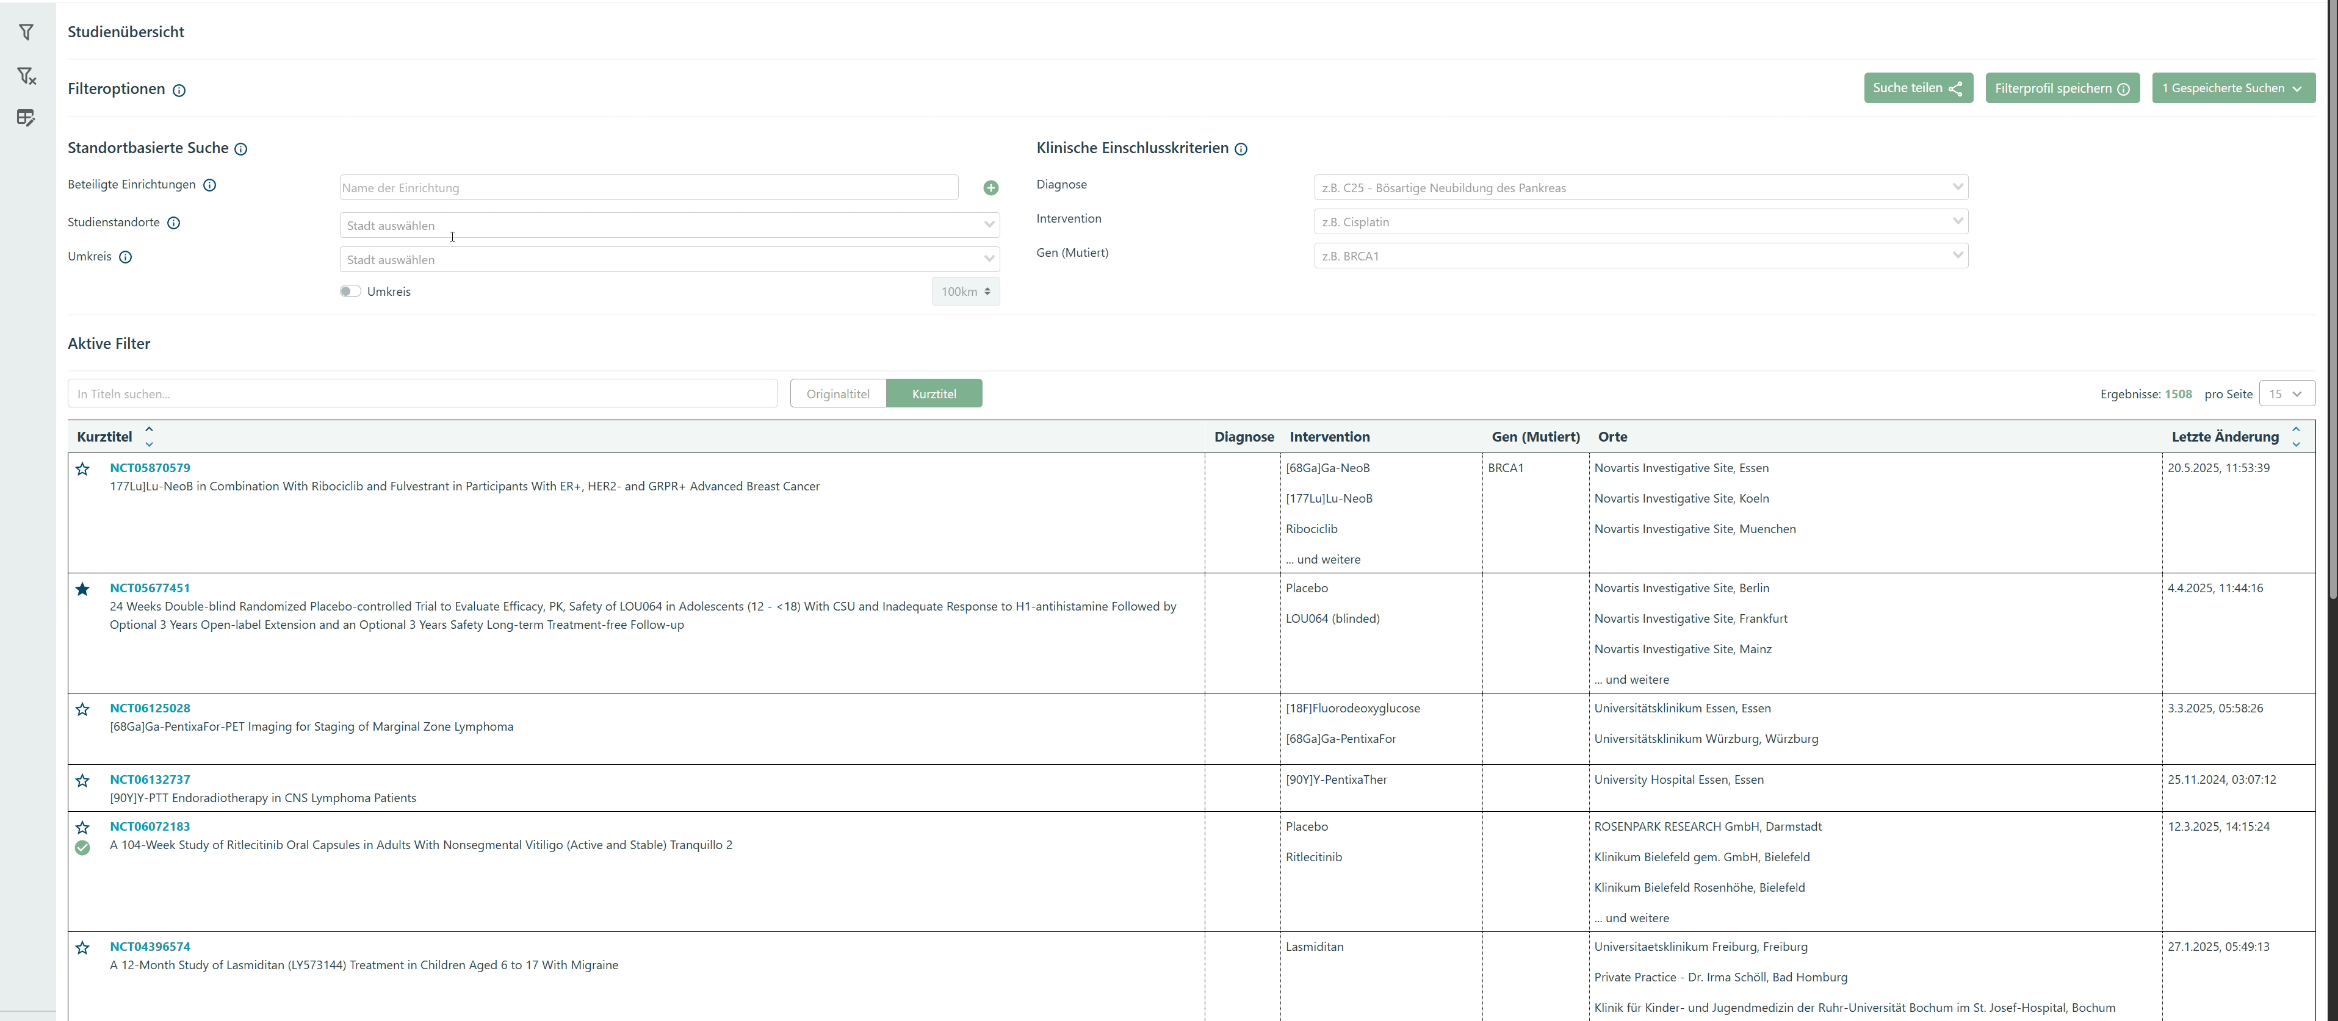Add institution with green plus icon
Screen dimensions: 2338x1021
[x=990, y=188]
